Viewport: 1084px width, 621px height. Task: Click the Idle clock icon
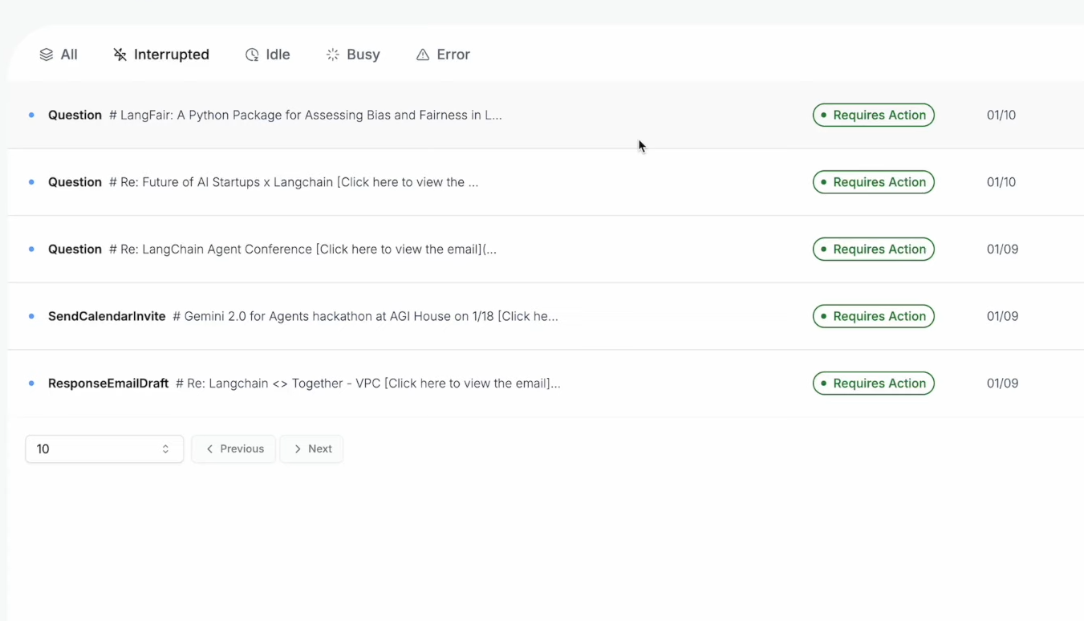coord(252,55)
